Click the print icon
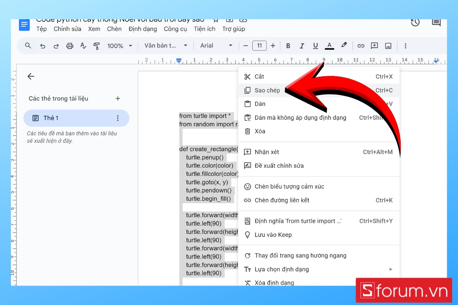This screenshot has width=458, height=305. (70, 45)
